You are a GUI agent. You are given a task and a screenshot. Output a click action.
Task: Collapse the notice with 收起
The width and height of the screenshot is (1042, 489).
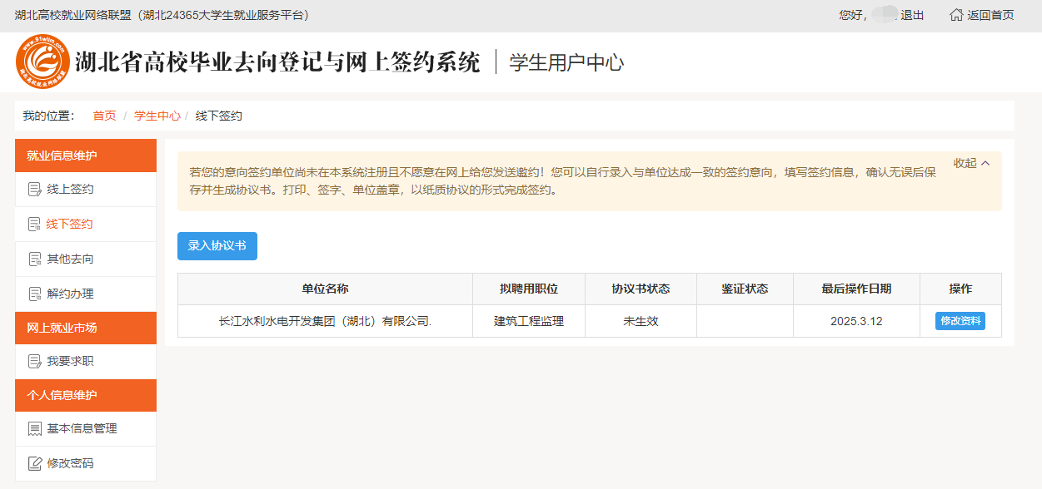coord(971,163)
